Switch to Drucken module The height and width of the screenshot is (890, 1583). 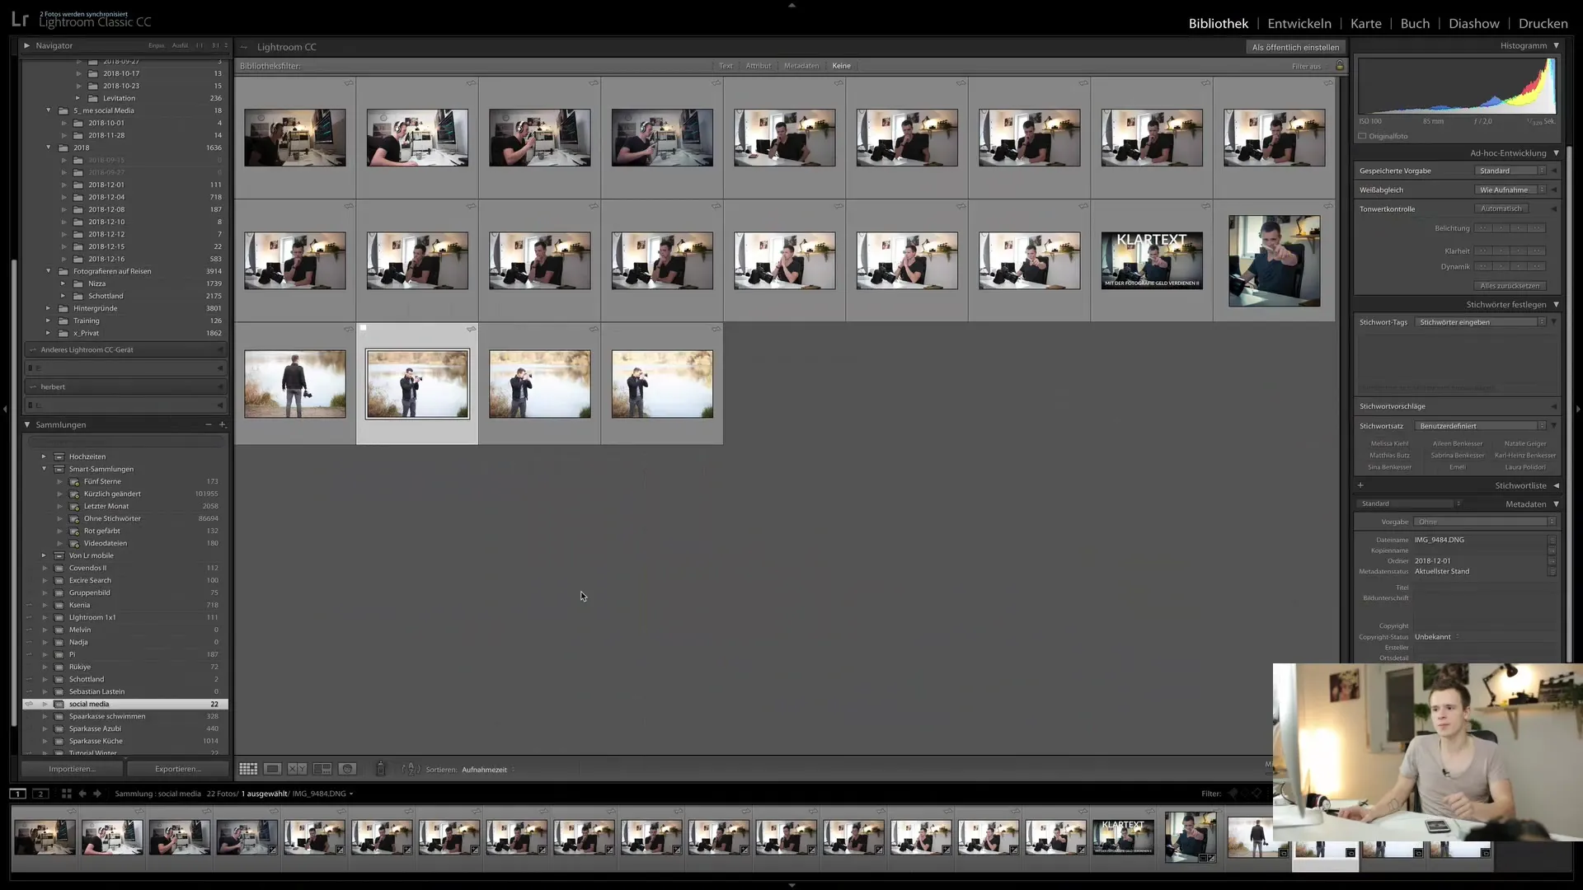(x=1543, y=23)
